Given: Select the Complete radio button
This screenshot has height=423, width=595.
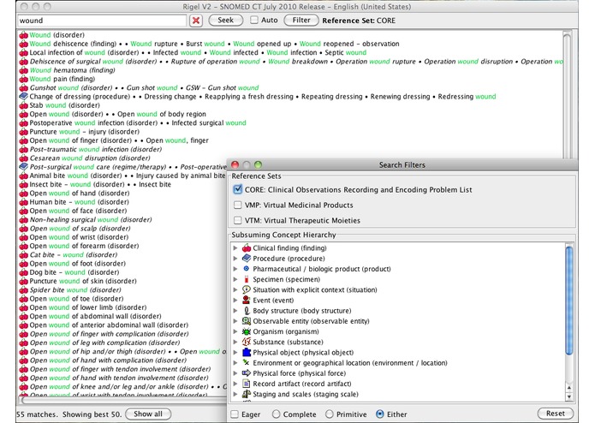Looking at the screenshot, I should pos(277,414).
